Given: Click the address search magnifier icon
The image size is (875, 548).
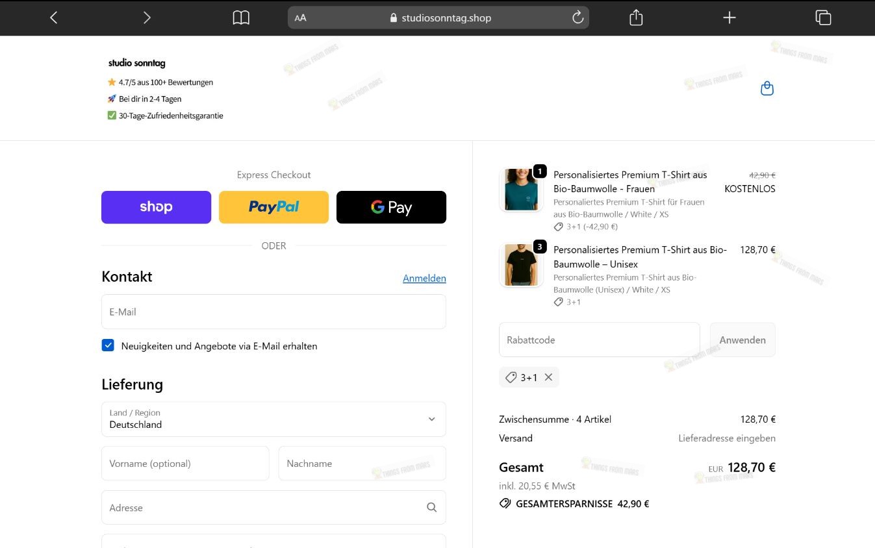Looking at the screenshot, I should click(431, 508).
